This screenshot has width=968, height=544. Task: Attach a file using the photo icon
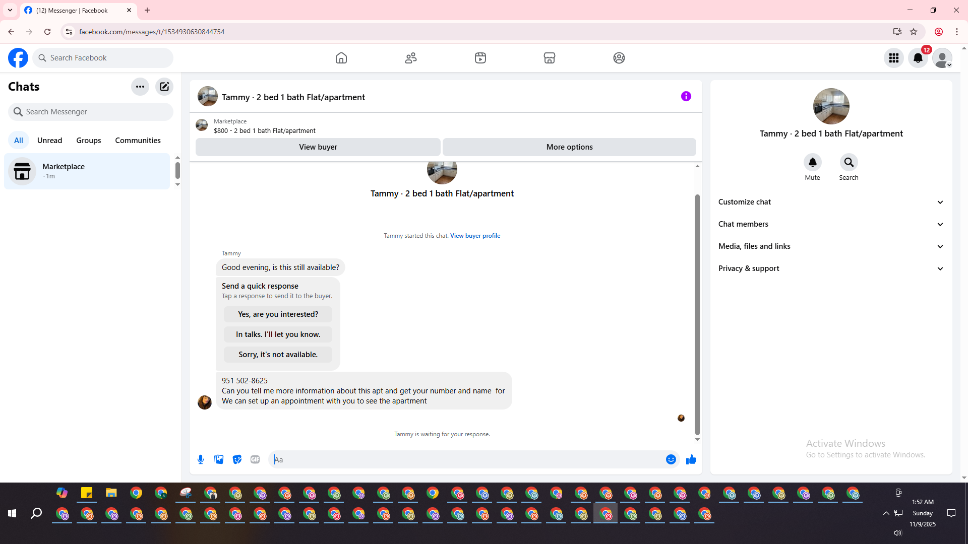click(219, 459)
